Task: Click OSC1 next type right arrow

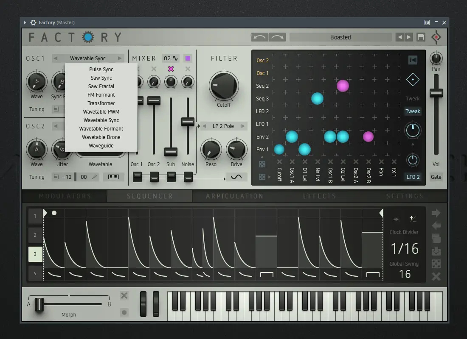Action: [120, 58]
